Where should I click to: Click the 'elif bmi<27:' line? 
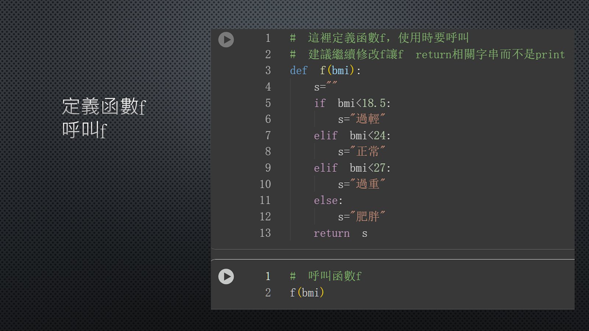352,168
